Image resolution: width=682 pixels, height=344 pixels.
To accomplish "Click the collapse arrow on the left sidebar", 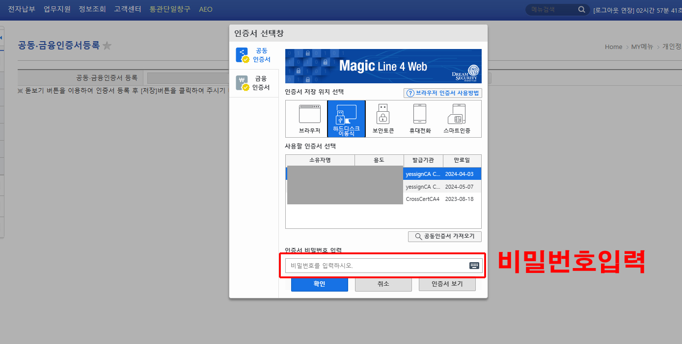I will pos(1,38).
